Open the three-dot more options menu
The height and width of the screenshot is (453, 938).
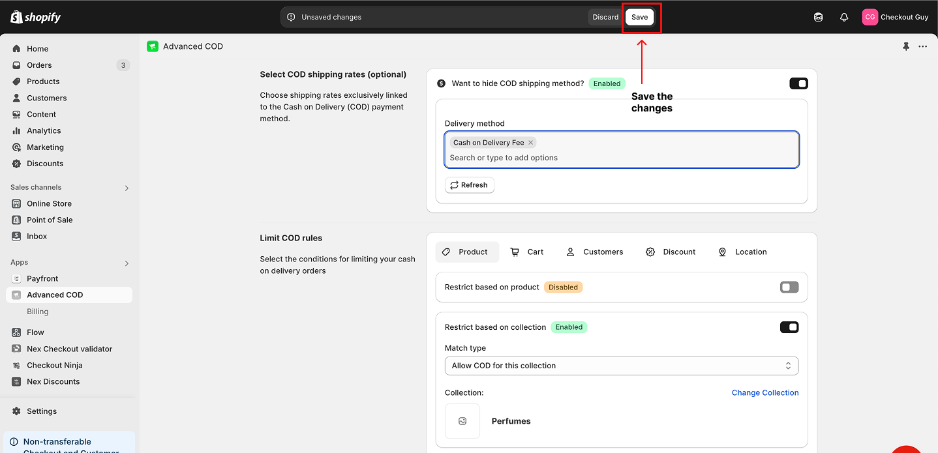pyautogui.click(x=922, y=46)
